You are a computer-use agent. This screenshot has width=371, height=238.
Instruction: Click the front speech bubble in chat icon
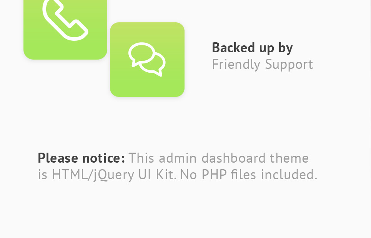(x=141, y=55)
